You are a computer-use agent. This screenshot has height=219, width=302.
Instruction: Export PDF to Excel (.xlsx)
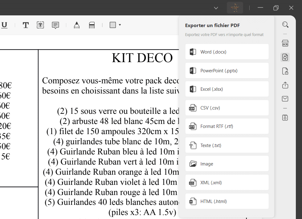227,89
